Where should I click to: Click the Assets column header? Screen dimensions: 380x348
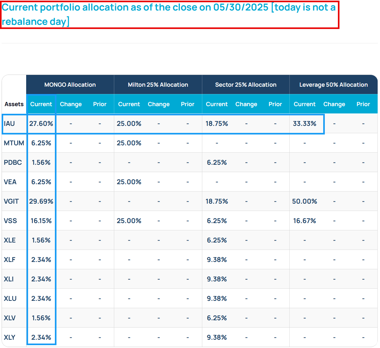(14, 104)
